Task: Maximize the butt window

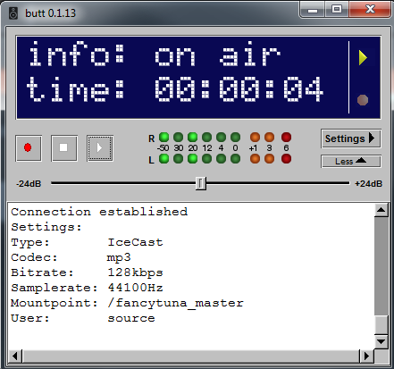Action: tap(337, 10)
